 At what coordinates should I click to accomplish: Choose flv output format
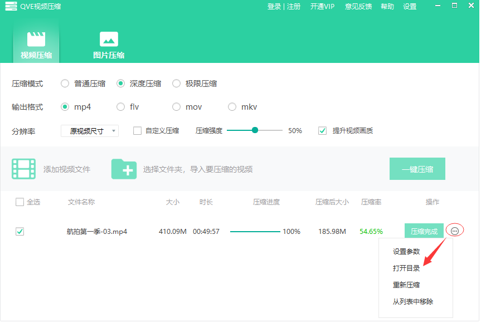tap(120, 106)
